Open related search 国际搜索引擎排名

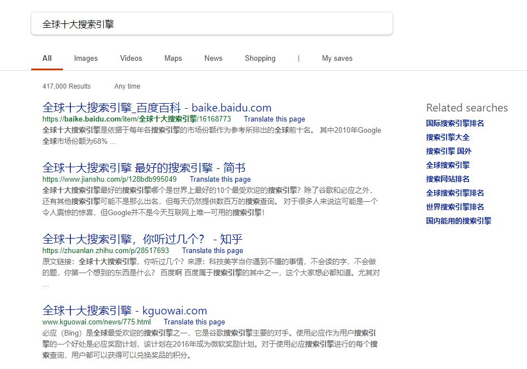[x=455, y=123]
